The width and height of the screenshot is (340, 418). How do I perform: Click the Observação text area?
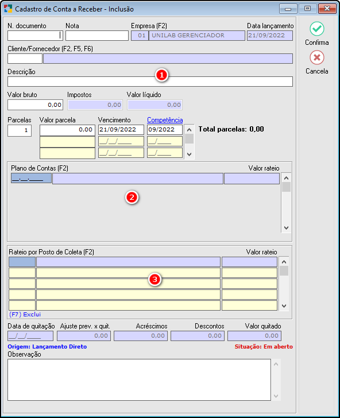click(x=139, y=380)
